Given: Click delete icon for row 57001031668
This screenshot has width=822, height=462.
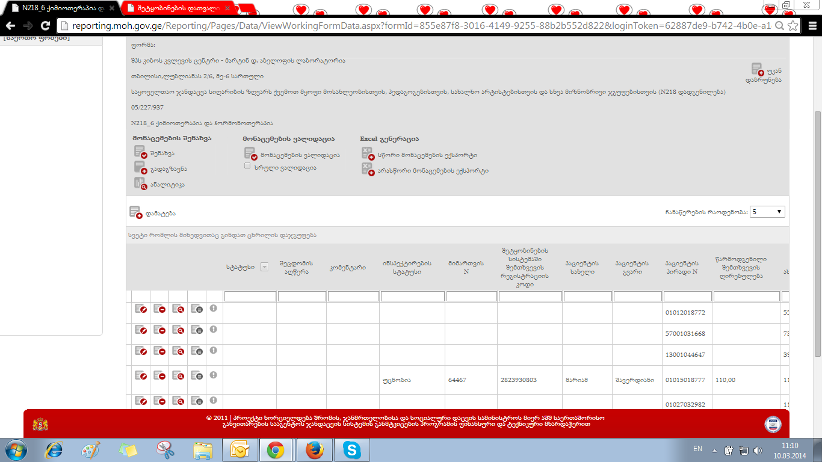Looking at the screenshot, I should 159,331.
